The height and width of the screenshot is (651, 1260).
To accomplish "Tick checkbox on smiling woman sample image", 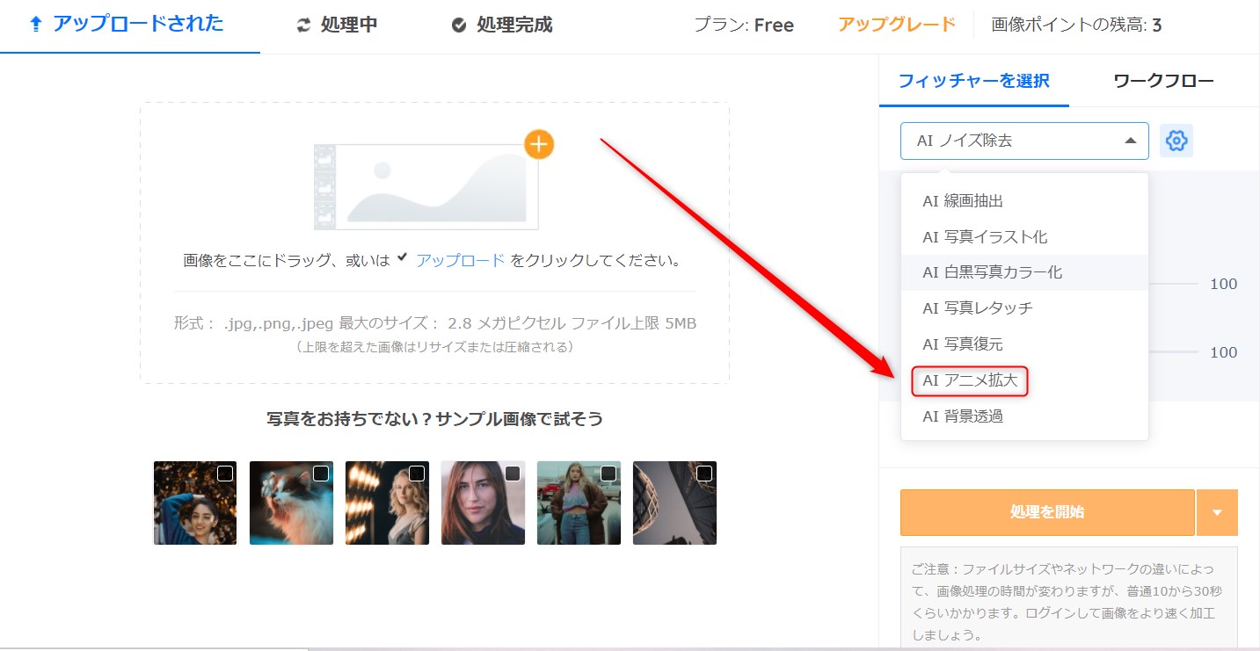I will pos(225,474).
